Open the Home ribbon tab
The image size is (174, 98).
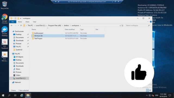[x=20, y=22]
